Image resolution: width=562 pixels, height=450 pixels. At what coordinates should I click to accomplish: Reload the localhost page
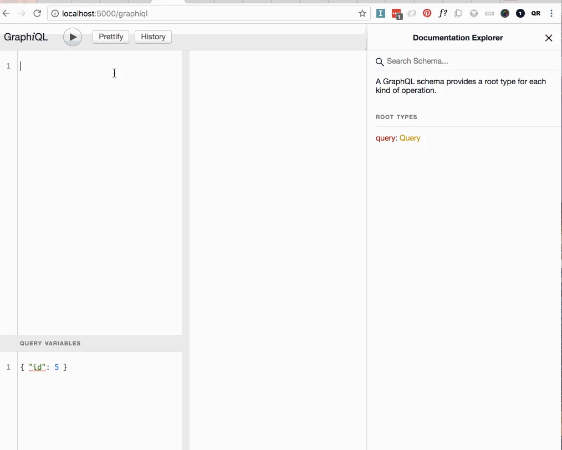[37, 14]
